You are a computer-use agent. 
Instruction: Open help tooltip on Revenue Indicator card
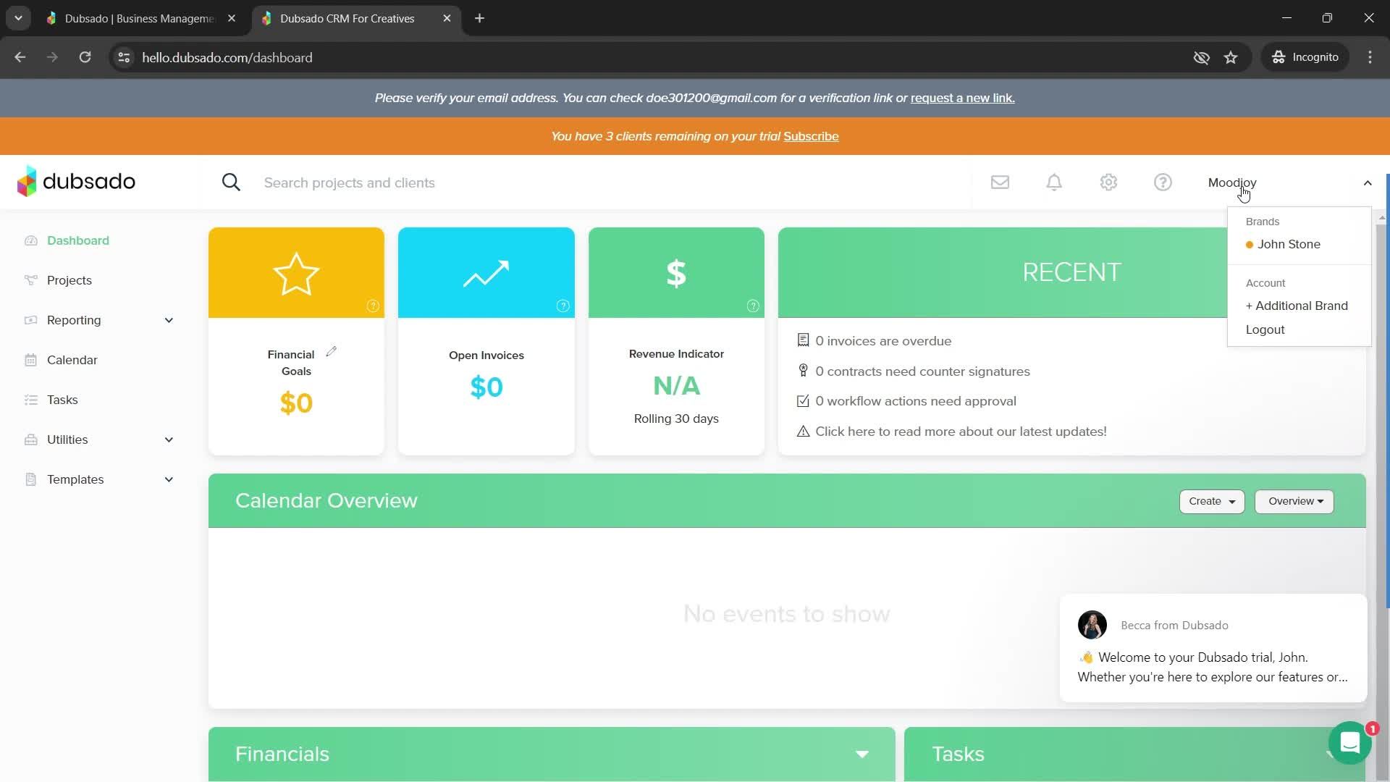point(753,306)
